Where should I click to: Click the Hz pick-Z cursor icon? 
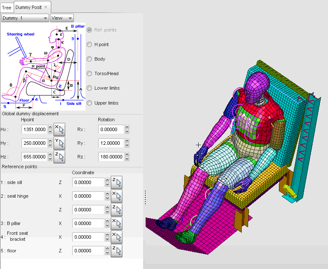(x=59, y=157)
